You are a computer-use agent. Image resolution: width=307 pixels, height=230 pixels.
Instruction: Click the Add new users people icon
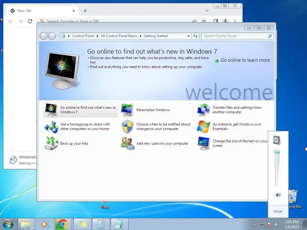click(x=127, y=143)
